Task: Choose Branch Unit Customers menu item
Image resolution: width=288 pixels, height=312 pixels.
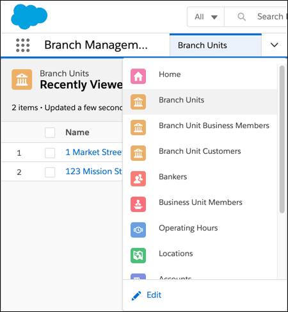Action: pyautogui.click(x=200, y=153)
